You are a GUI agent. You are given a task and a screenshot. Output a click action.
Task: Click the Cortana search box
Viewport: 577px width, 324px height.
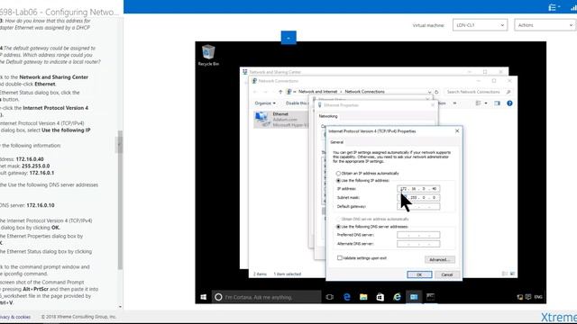point(267,297)
